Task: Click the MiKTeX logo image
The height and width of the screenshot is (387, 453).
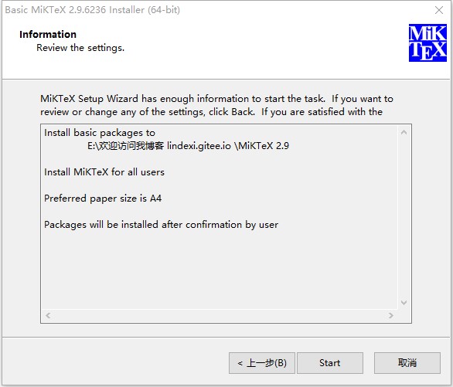Action: (x=427, y=42)
